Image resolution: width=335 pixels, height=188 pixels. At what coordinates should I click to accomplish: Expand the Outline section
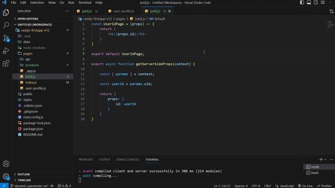43,174
